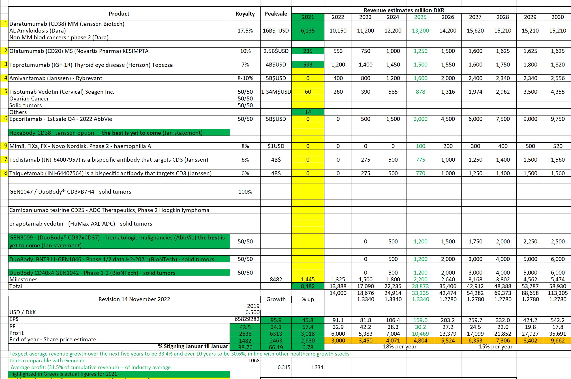The image size is (571, 379).
Task: Click the 520 value in Mim8 row
Action: (557, 146)
